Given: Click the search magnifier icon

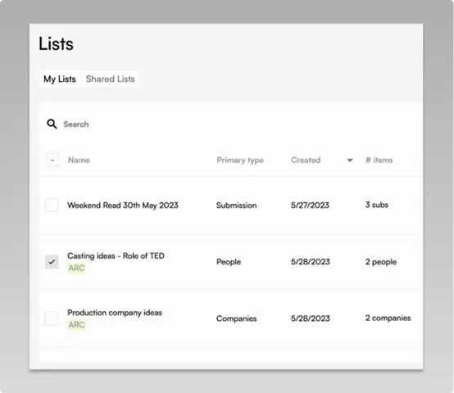Looking at the screenshot, I should pos(52,124).
